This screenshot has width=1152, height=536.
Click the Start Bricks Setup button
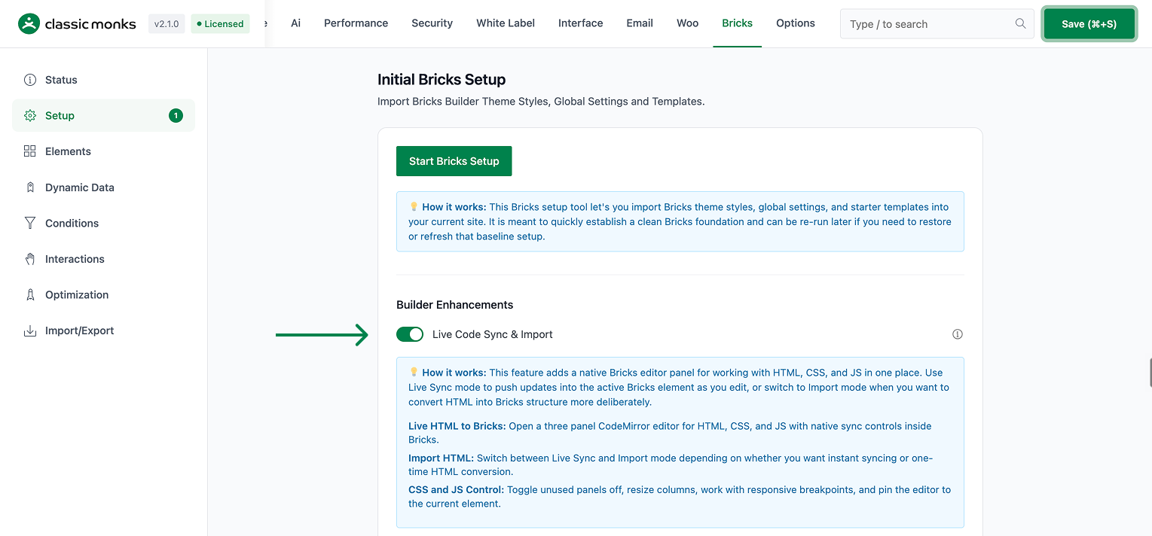click(454, 161)
